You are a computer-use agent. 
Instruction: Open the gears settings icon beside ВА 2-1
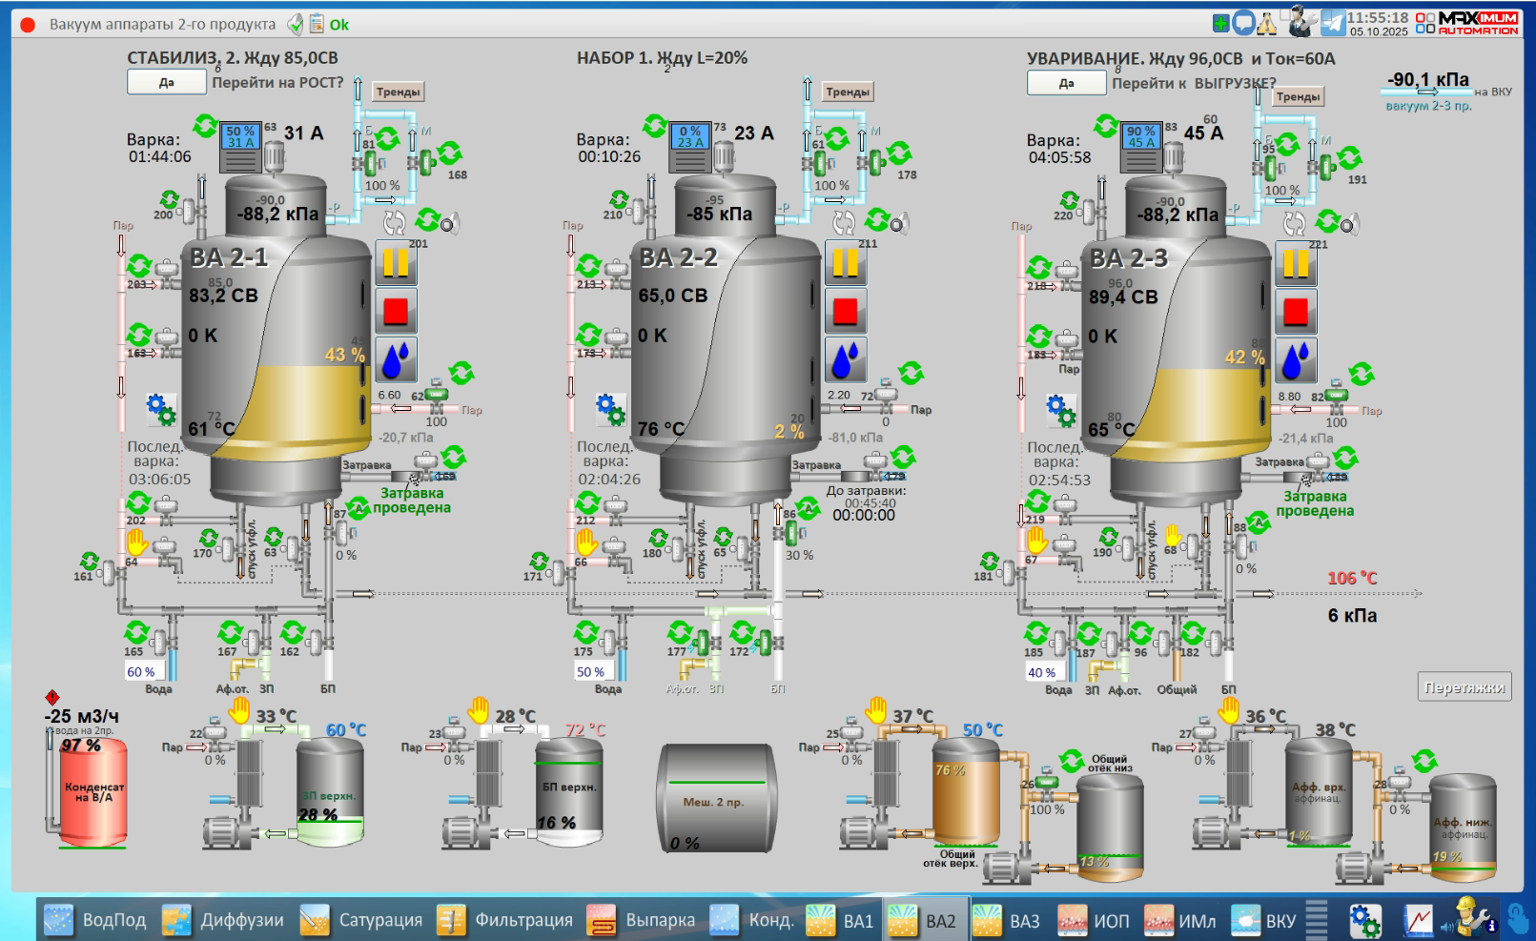(x=160, y=410)
